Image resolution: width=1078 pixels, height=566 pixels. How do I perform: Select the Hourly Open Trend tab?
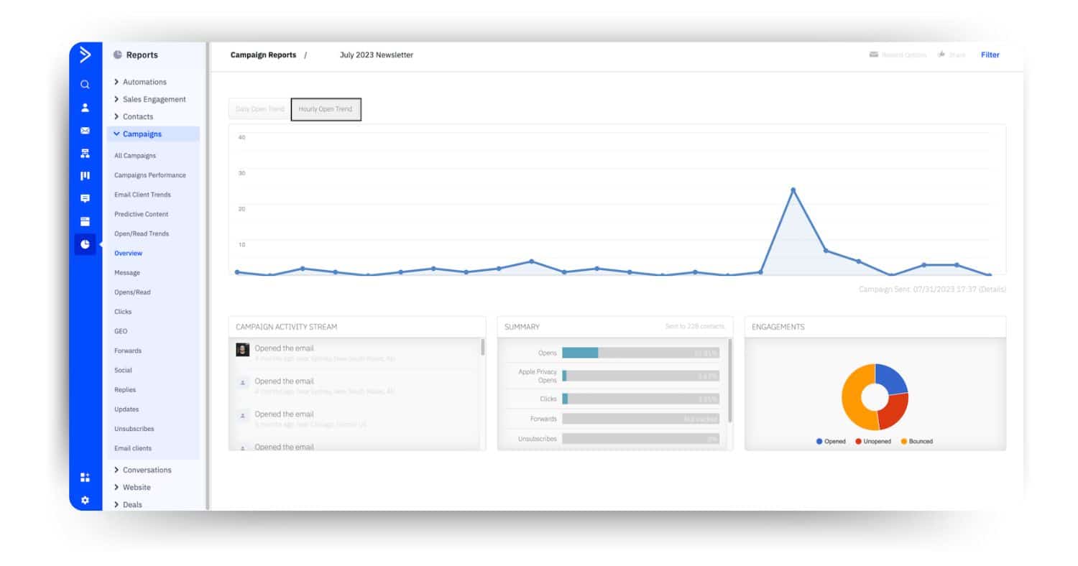326,109
